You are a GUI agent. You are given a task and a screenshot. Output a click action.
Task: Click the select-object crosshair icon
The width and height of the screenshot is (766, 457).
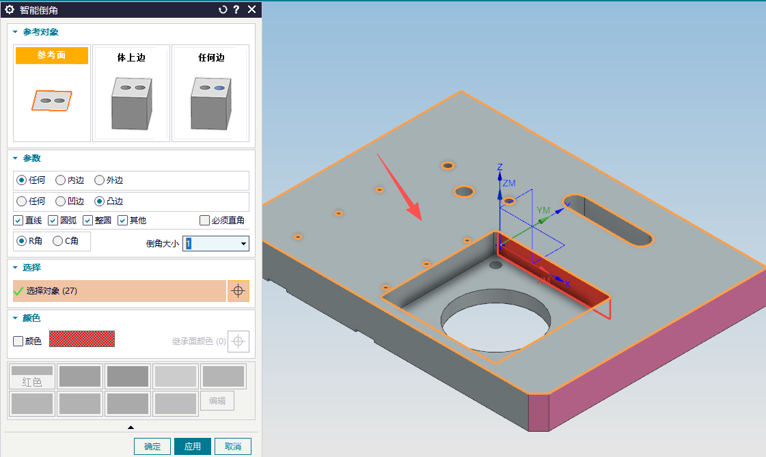point(238,291)
